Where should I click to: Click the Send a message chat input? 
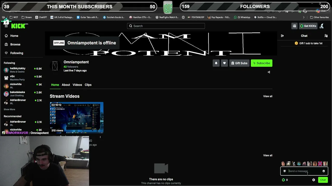[x=304, y=171]
